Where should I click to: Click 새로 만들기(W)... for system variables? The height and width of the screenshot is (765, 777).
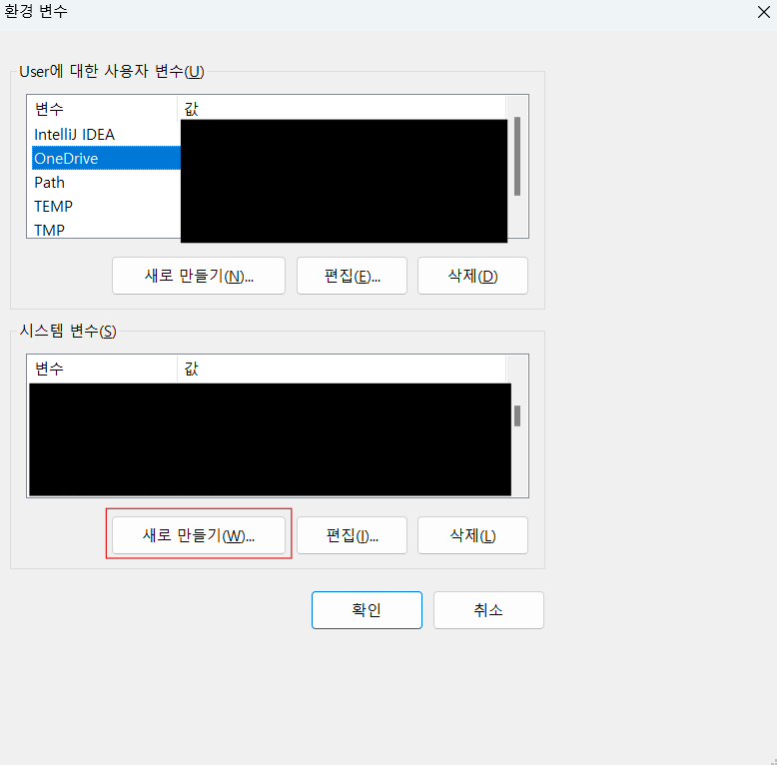[x=199, y=535]
